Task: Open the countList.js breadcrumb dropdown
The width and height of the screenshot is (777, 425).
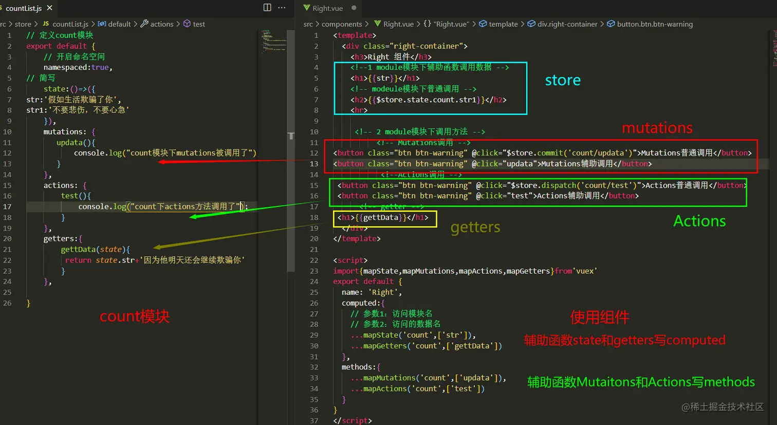Action: pyautogui.click(x=70, y=24)
